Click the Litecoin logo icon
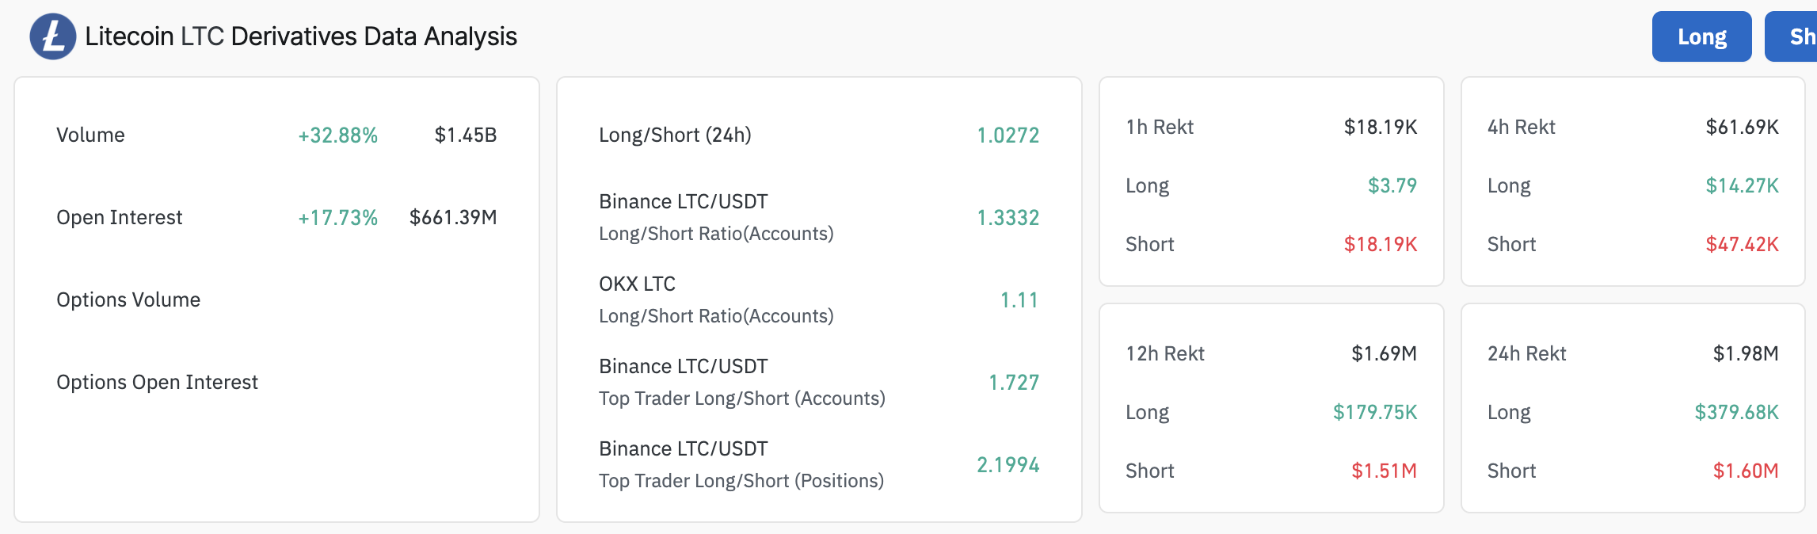 pos(52,36)
